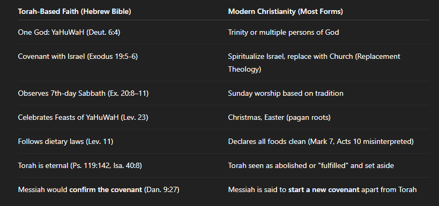Click 'Torah seen as abolished or fulfilled' cell
This screenshot has width=439, height=206.
coord(311,165)
